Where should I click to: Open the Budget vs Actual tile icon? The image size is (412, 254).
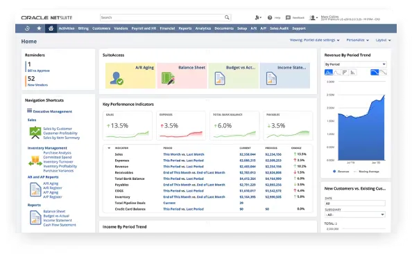point(220,78)
